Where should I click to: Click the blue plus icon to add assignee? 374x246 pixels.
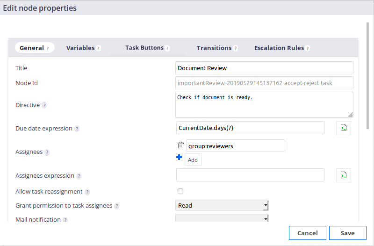[x=179, y=157]
